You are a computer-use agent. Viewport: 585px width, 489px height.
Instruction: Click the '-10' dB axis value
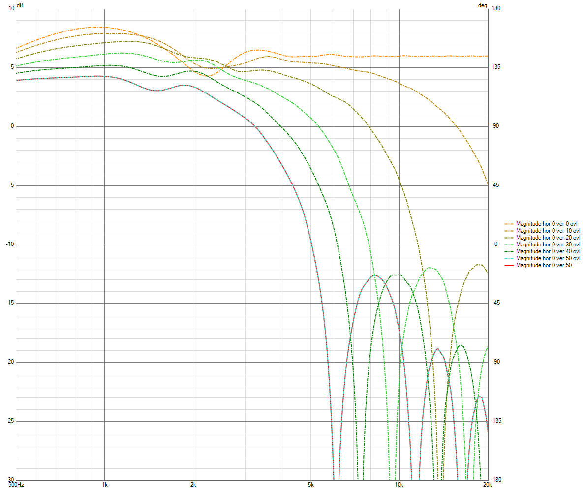[10, 244]
